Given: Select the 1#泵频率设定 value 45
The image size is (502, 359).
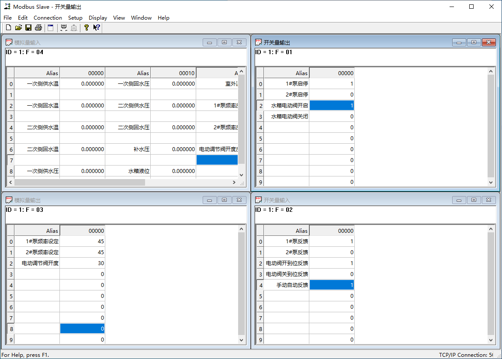Looking at the screenshot, I should point(82,241).
